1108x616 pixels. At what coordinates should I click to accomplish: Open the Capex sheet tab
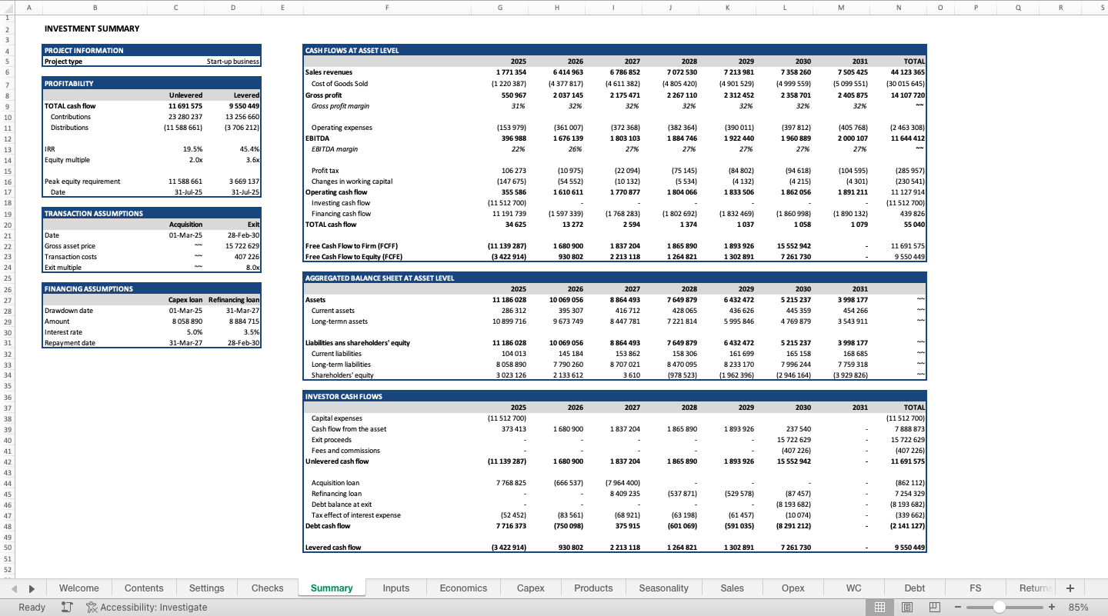pyautogui.click(x=530, y=588)
